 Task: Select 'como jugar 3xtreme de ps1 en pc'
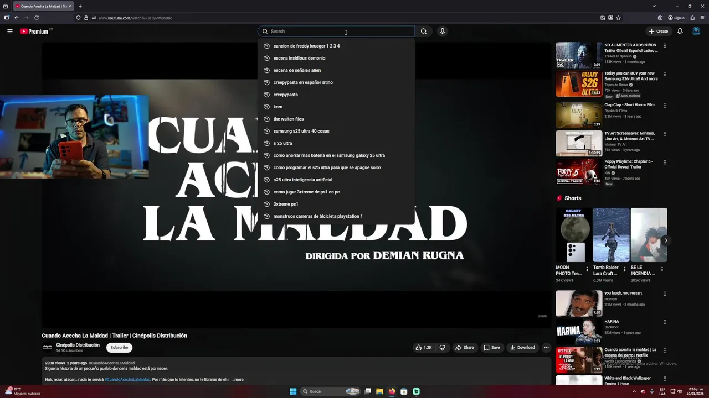[x=336, y=192]
